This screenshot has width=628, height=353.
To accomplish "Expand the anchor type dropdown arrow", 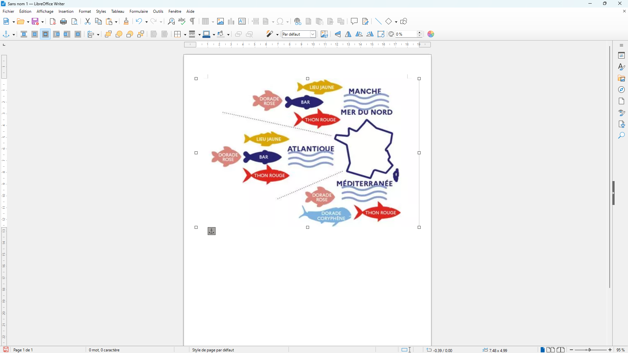I will click(x=14, y=35).
